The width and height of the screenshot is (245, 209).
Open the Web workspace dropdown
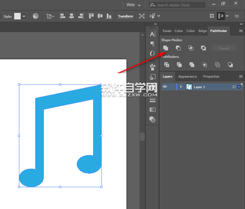[x=134, y=5]
